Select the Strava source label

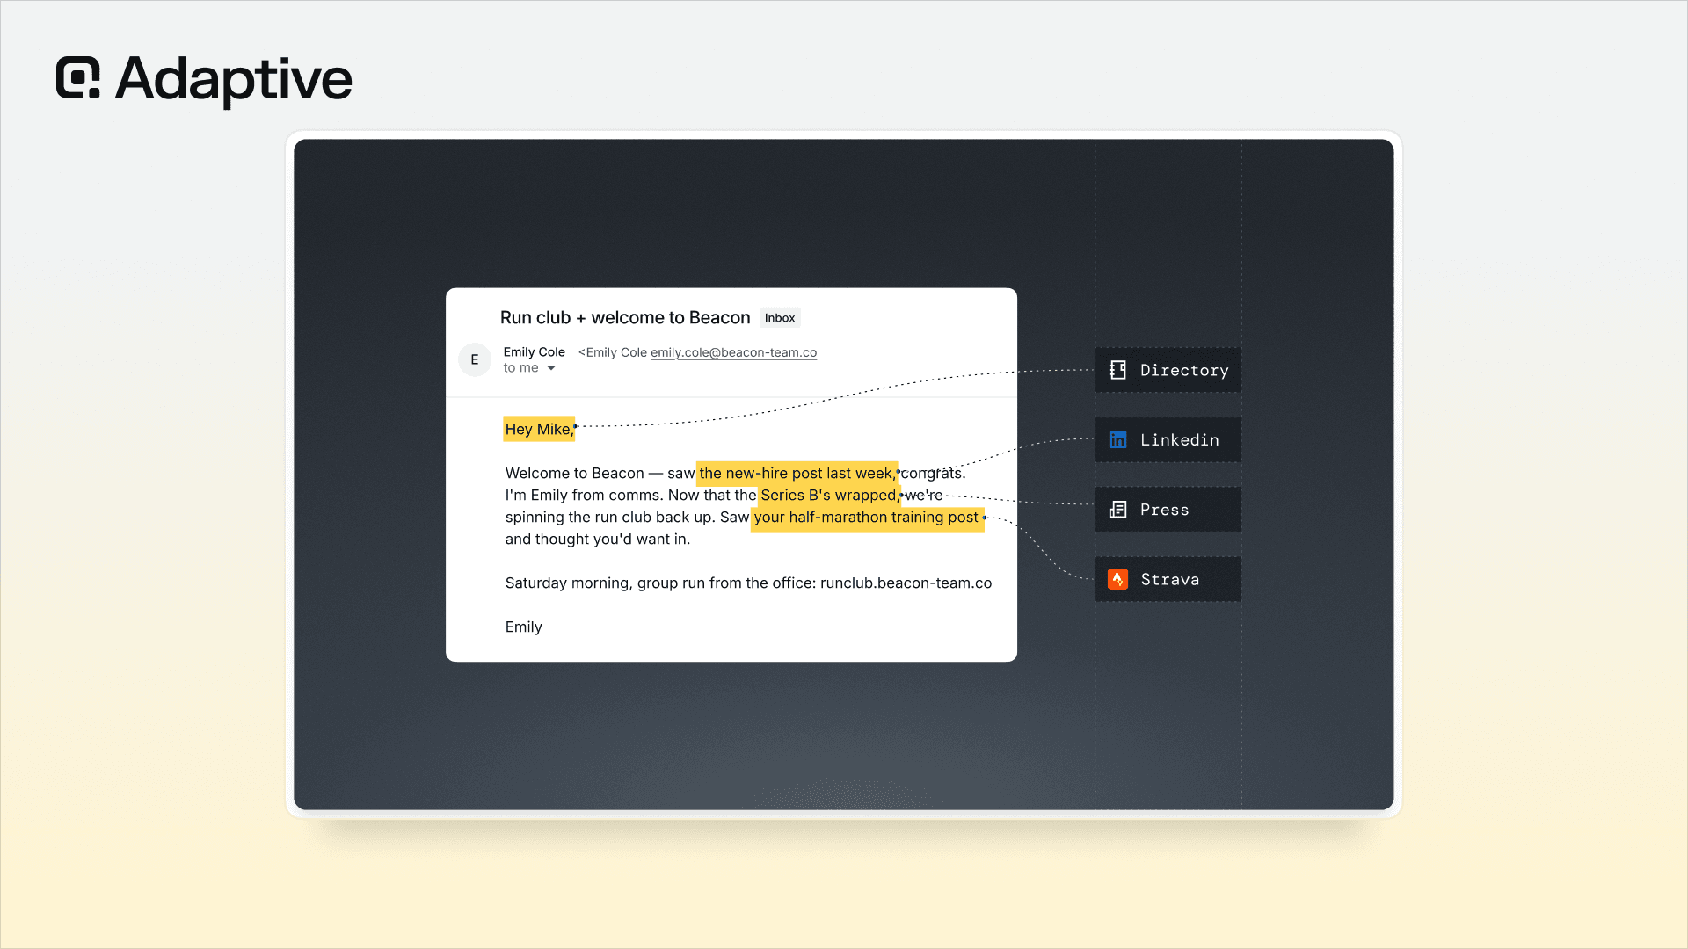click(1168, 579)
